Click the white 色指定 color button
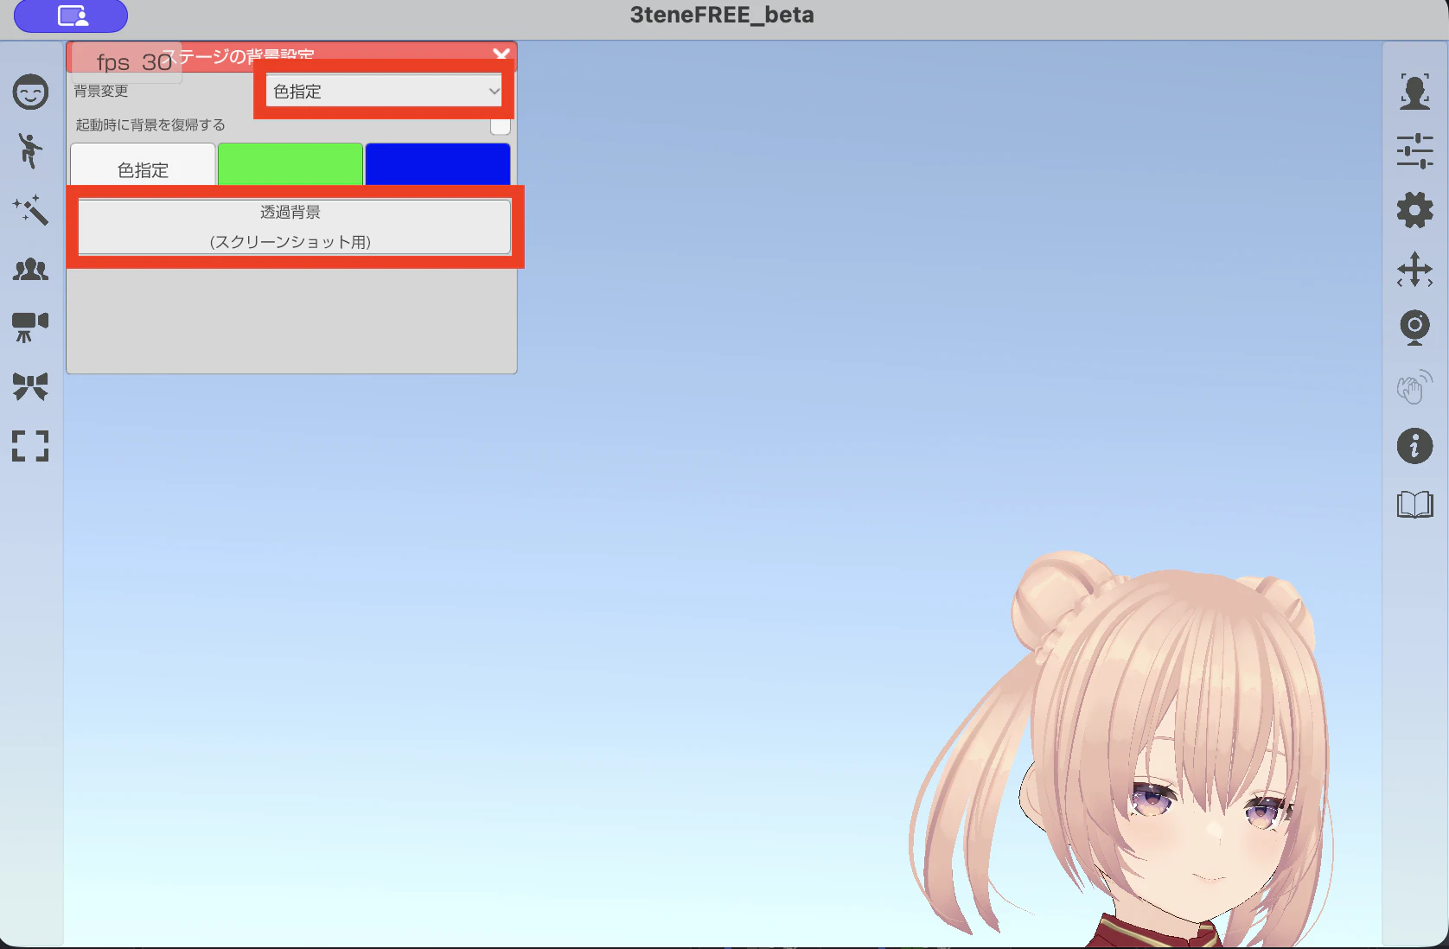Viewport: 1449px width, 949px height. [x=143, y=165]
